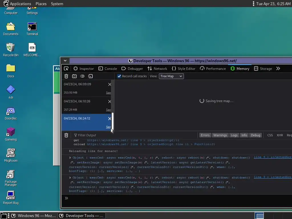292x219 pixels.
Task: Take a snapshot using the camera icon
Action: 74,76
